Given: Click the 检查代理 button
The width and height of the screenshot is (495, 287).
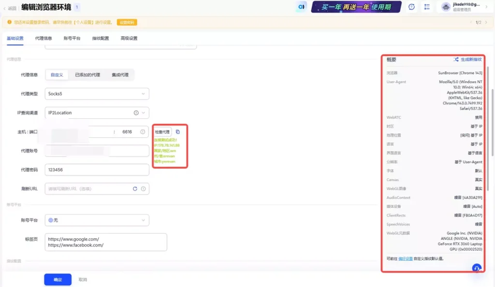Looking at the screenshot, I should tap(163, 131).
